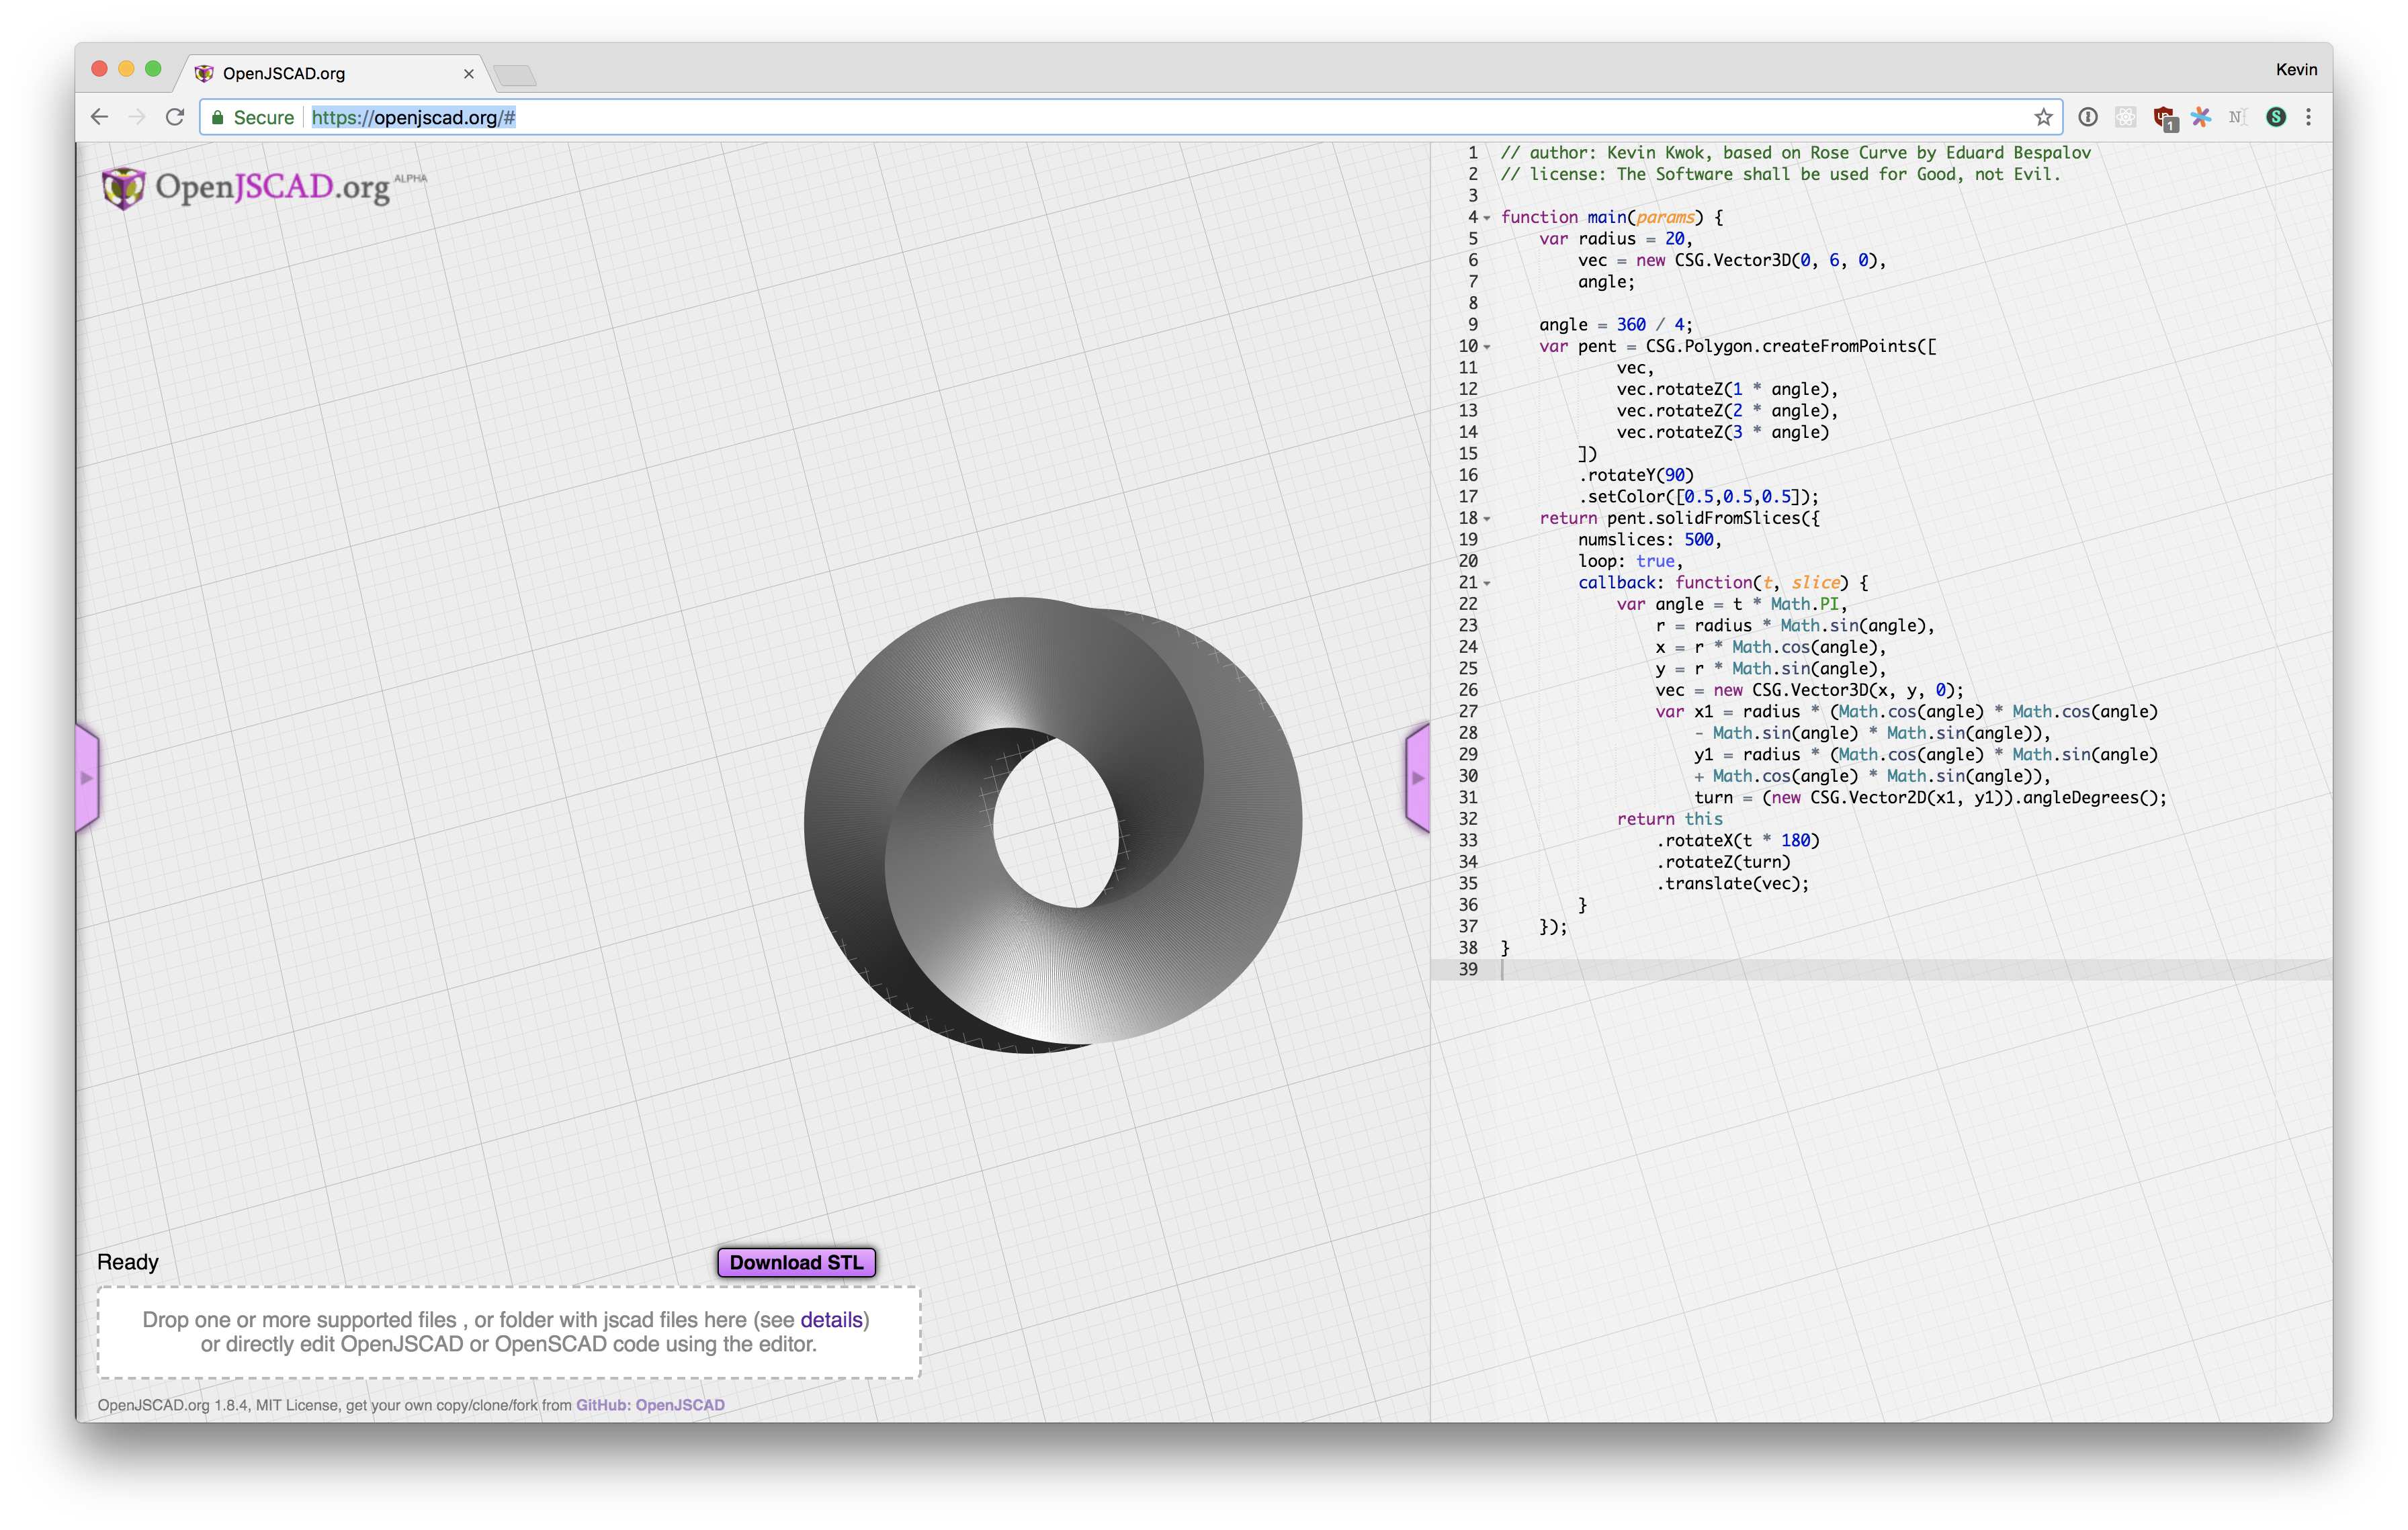Click the macOS green fullscreen window button

coord(153,69)
